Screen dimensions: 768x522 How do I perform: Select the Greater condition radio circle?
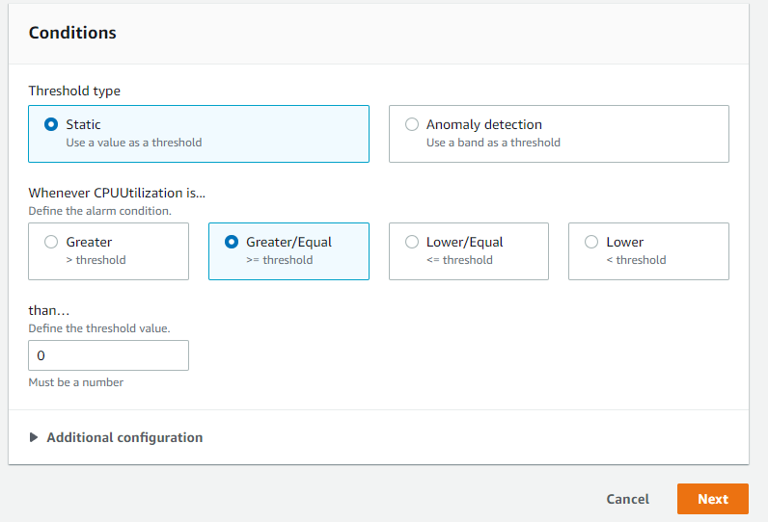pyautogui.click(x=51, y=242)
